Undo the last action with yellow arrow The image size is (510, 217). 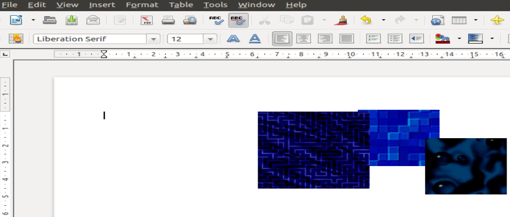tap(366, 20)
